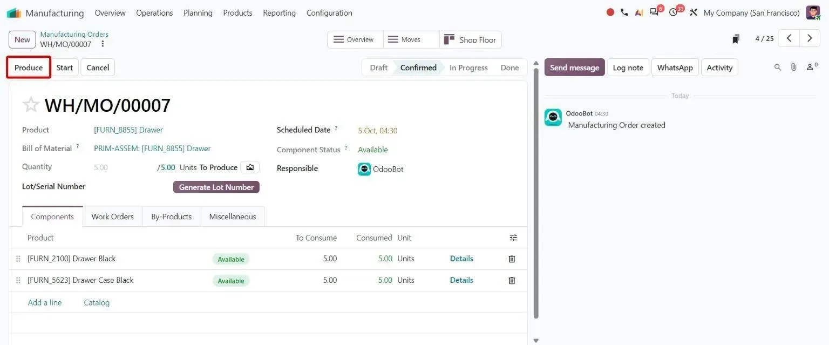The width and height of the screenshot is (829, 345).
Task: Go to the next record arrow
Action: 810,38
